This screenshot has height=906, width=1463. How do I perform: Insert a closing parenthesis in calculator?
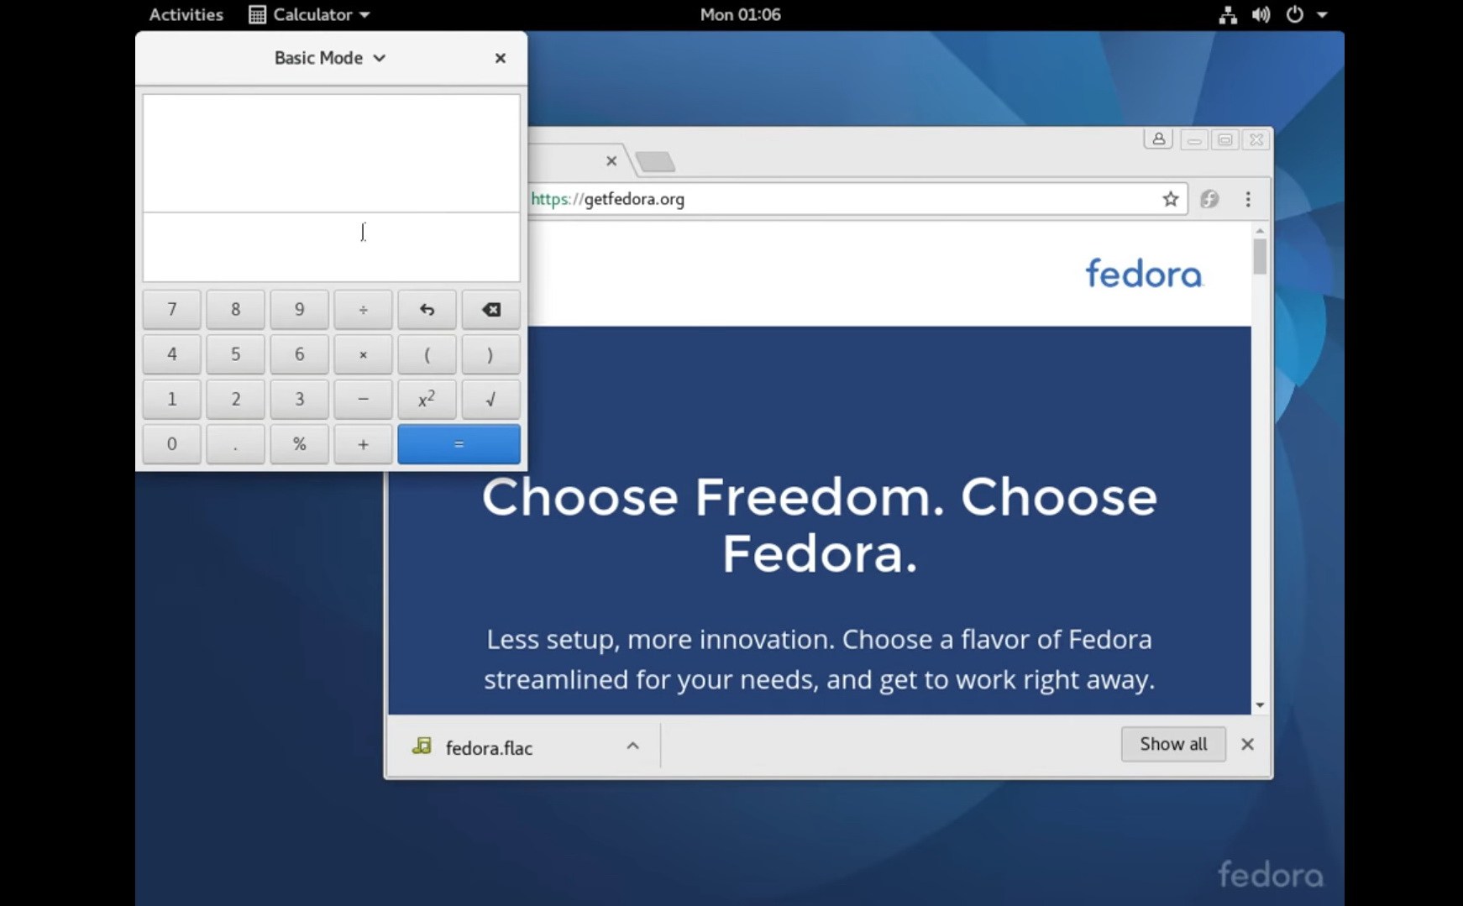490,354
